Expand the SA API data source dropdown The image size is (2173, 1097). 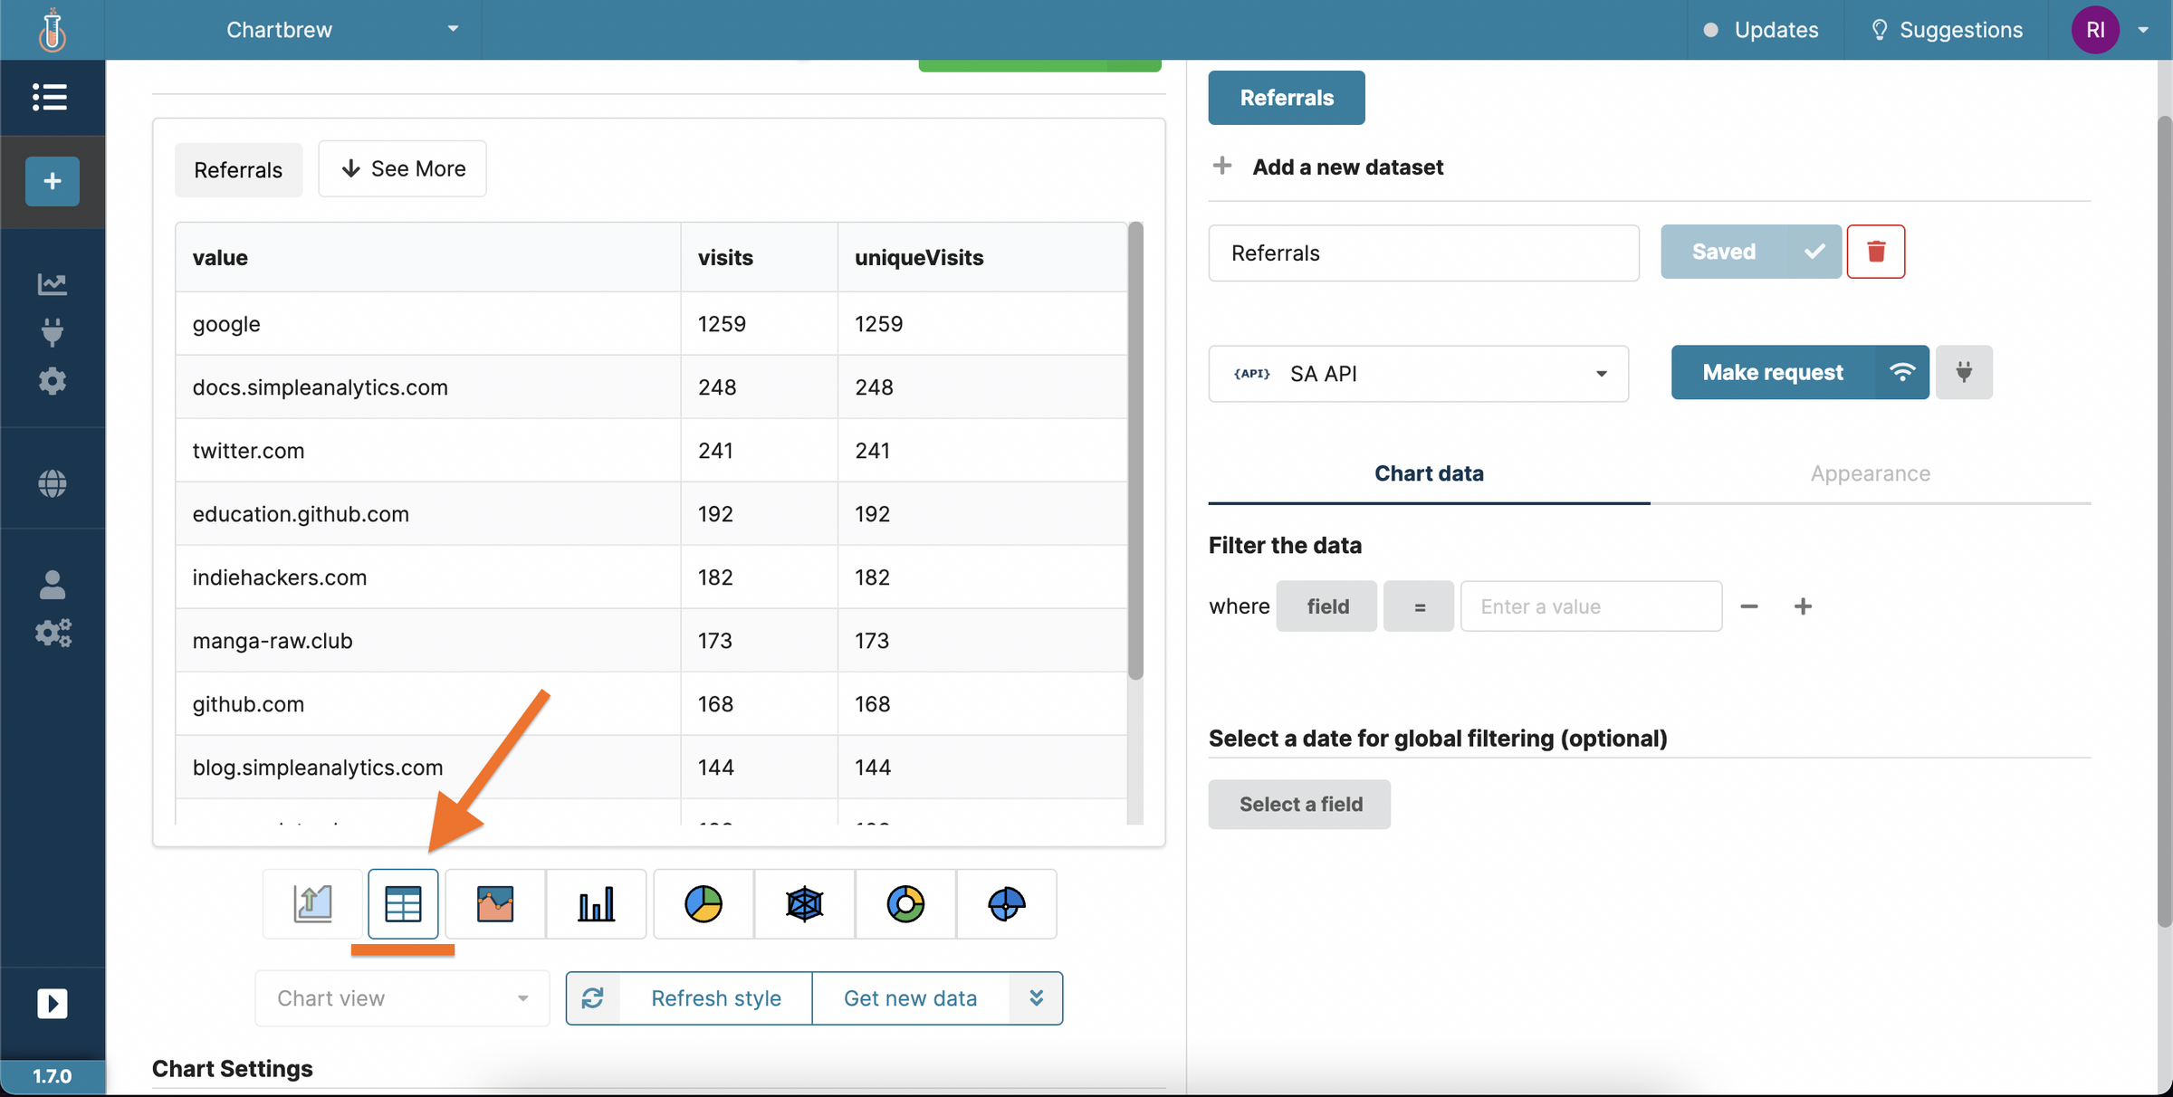pyautogui.click(x=1601, y=373)
